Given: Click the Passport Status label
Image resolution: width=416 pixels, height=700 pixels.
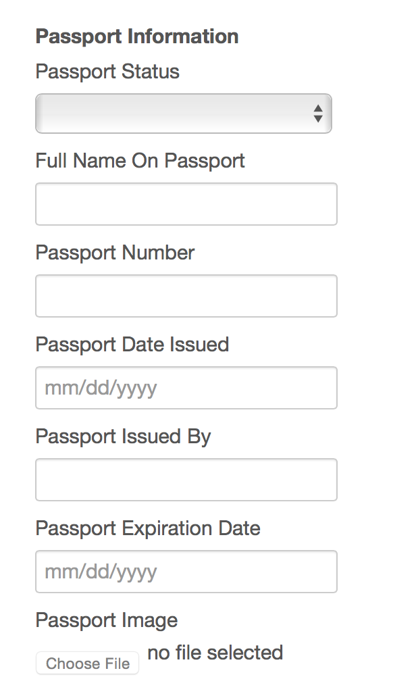Looking at the screenshot, I should [x=107, y=72].
